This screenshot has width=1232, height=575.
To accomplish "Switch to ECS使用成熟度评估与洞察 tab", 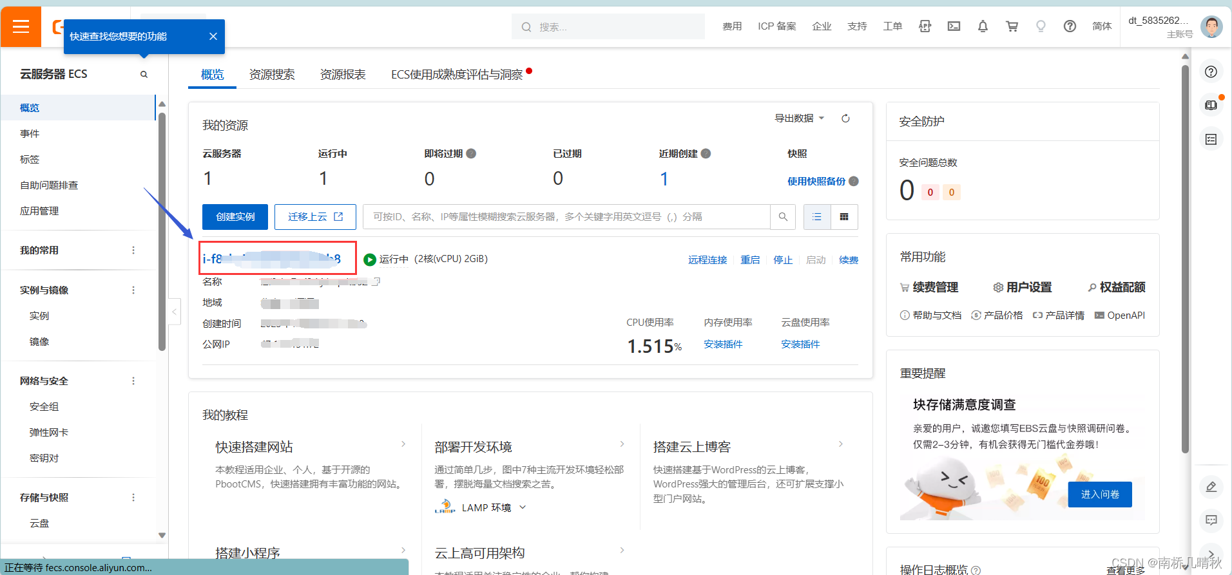I will tap(457, 75).
